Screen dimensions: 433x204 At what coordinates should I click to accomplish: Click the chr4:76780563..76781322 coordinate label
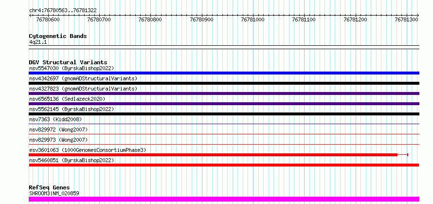click(x=63, y=11)
